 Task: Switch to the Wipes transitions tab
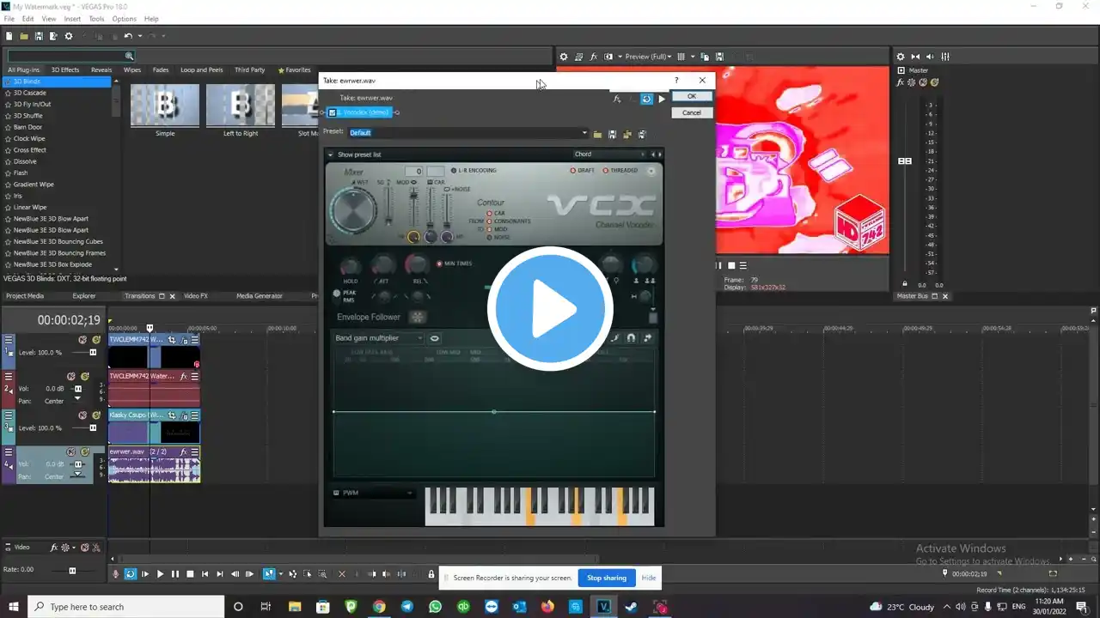(x=131, y=70)
